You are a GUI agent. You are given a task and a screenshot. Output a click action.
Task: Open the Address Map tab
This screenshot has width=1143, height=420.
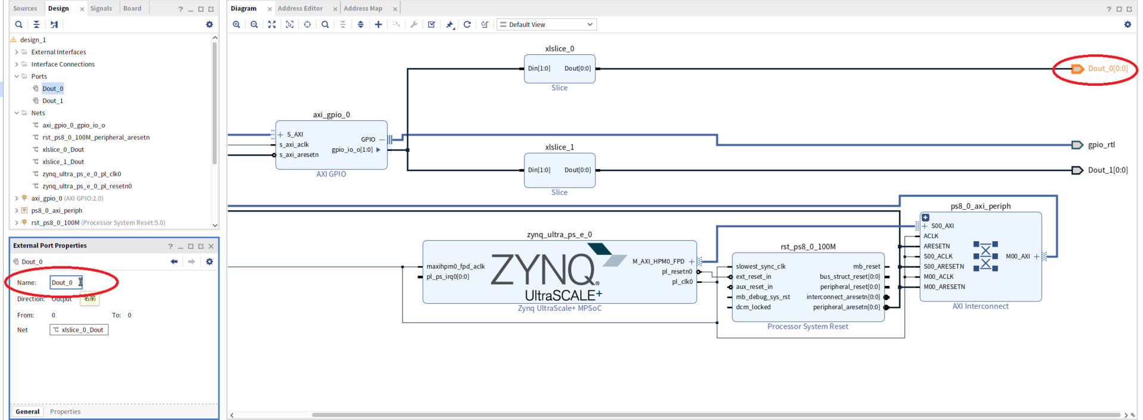363,8
